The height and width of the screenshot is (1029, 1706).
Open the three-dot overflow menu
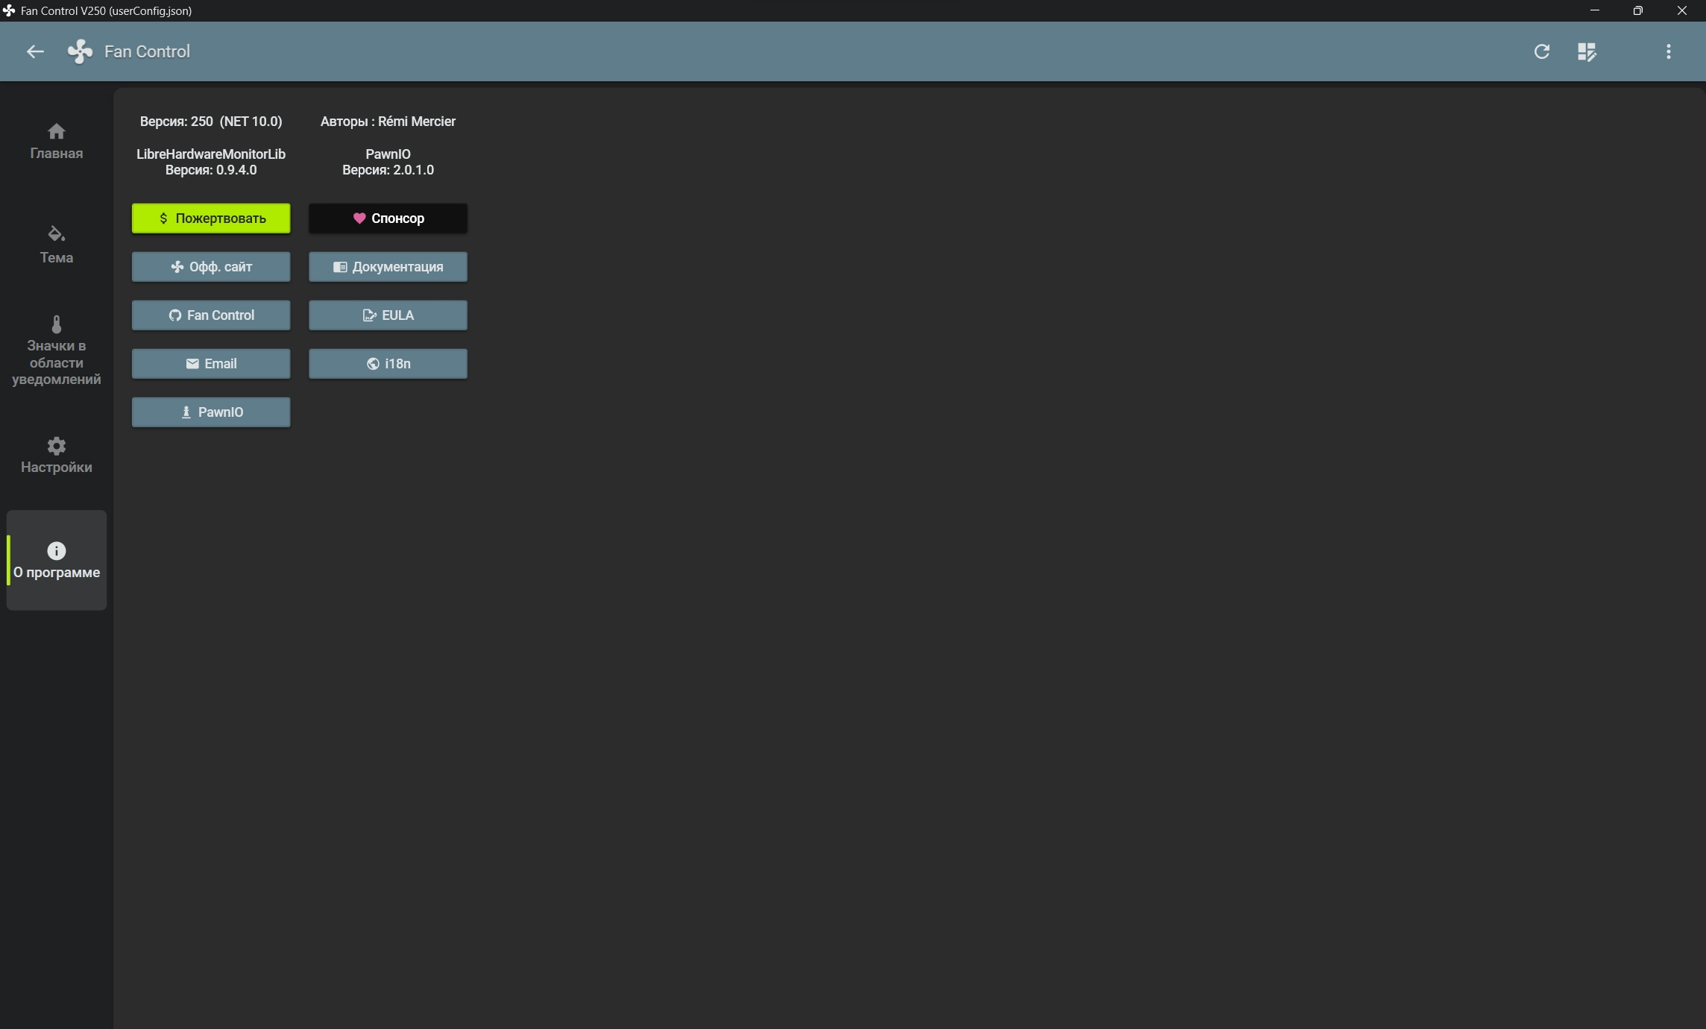[x=1668, y=51]
